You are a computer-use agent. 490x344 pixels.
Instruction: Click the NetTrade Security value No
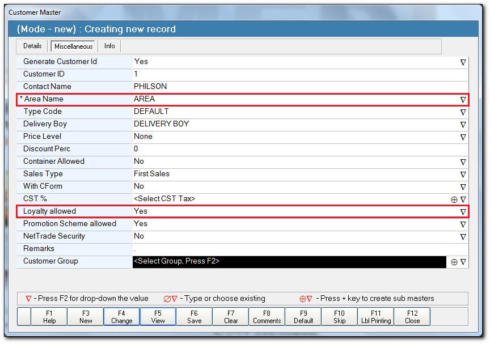coord(139,236)
